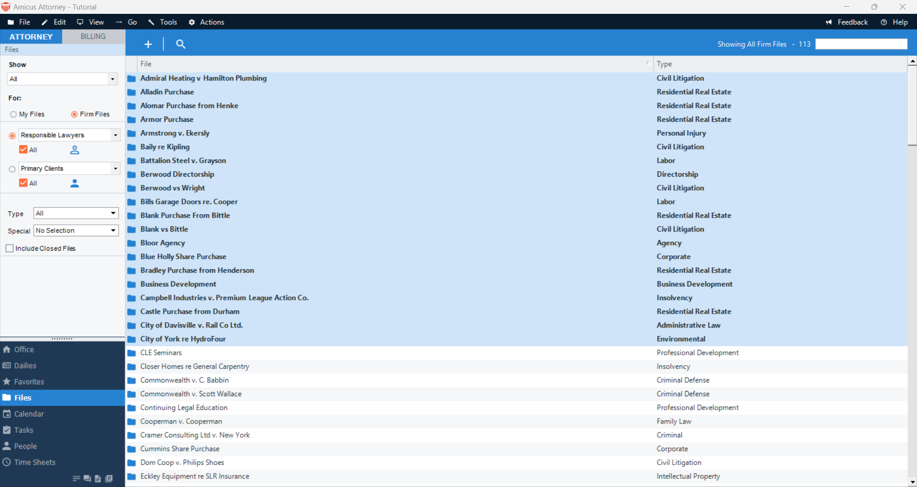Open the highlighted Files module in sidebar
Viewport: 917px width, 487px height.
[x=62, y=398]
